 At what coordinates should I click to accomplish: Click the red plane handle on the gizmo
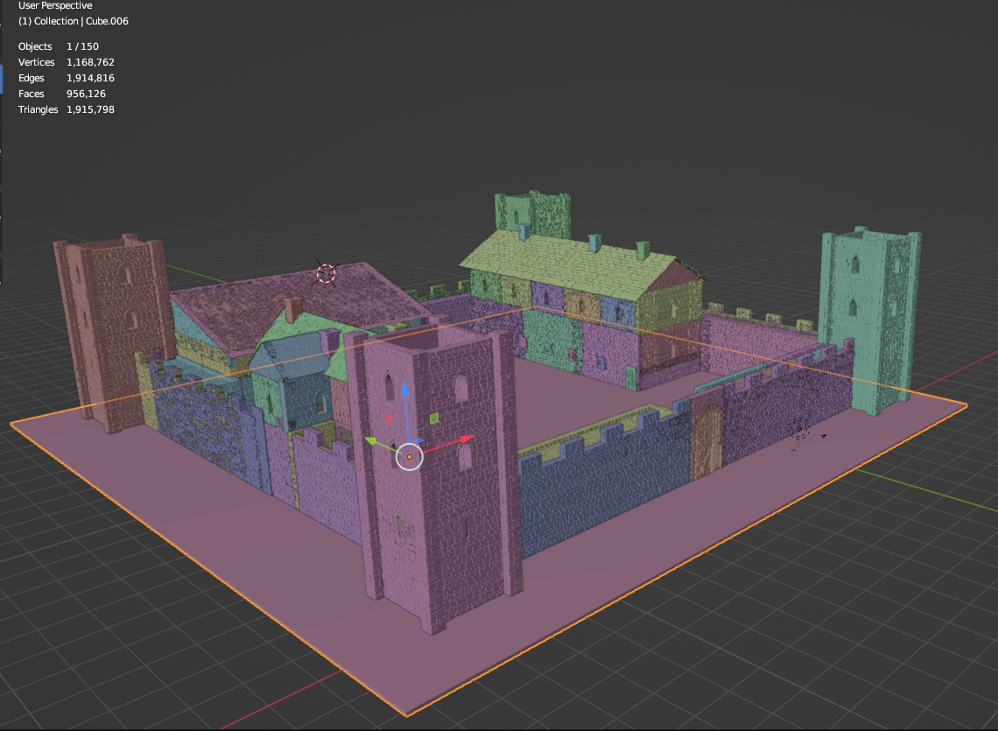[x=390, y=418]
